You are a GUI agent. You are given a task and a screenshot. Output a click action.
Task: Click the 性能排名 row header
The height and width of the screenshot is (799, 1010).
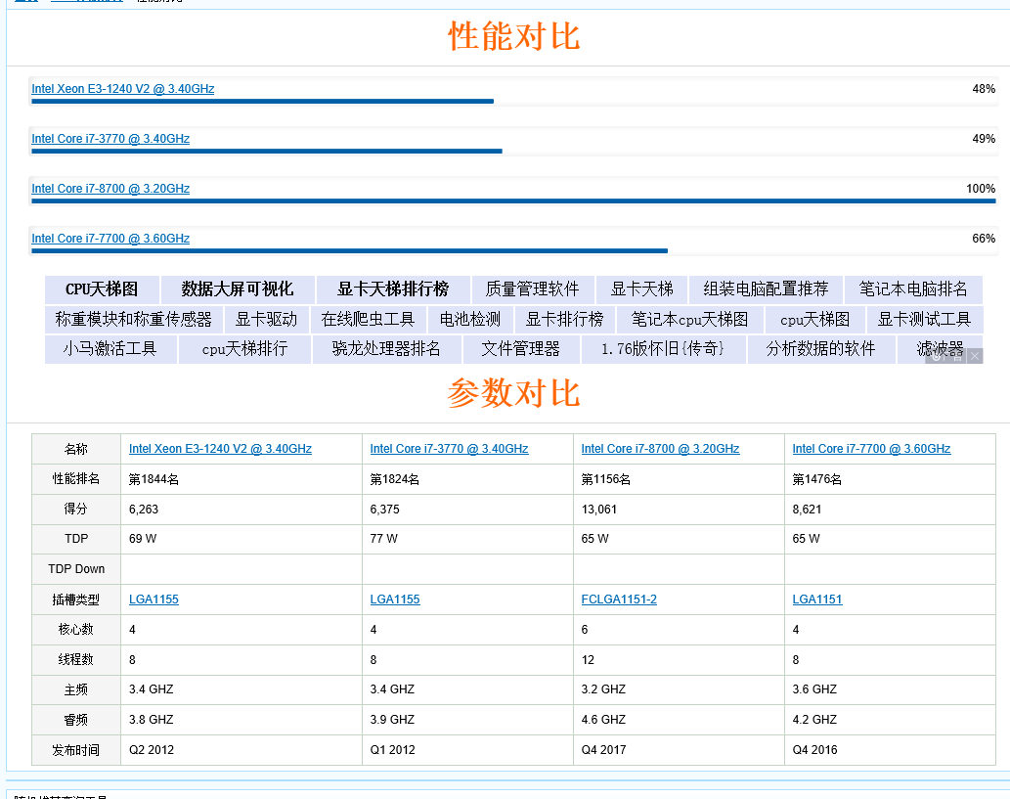pyautogui.click(x=76, y=479)
